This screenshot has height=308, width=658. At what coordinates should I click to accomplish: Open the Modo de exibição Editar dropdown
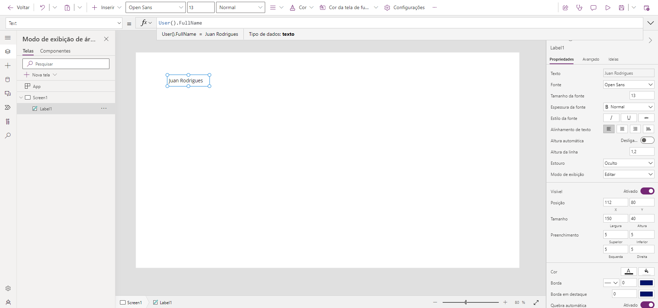(629, 174)
